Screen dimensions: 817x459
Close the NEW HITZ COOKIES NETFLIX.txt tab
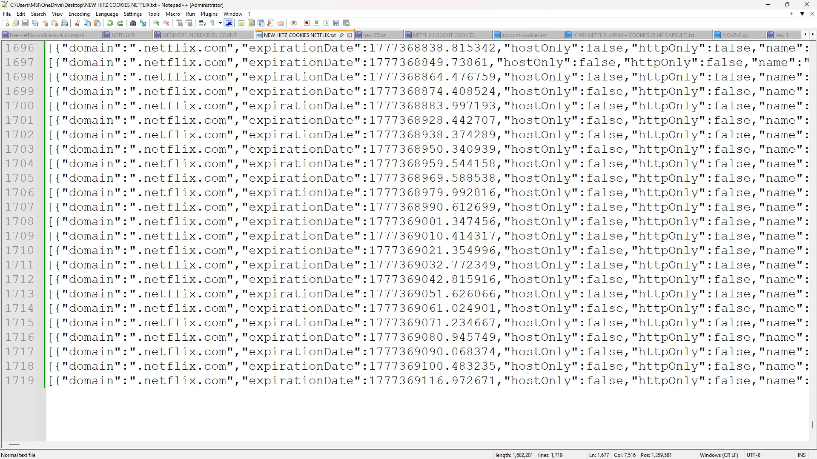point(350,35)
